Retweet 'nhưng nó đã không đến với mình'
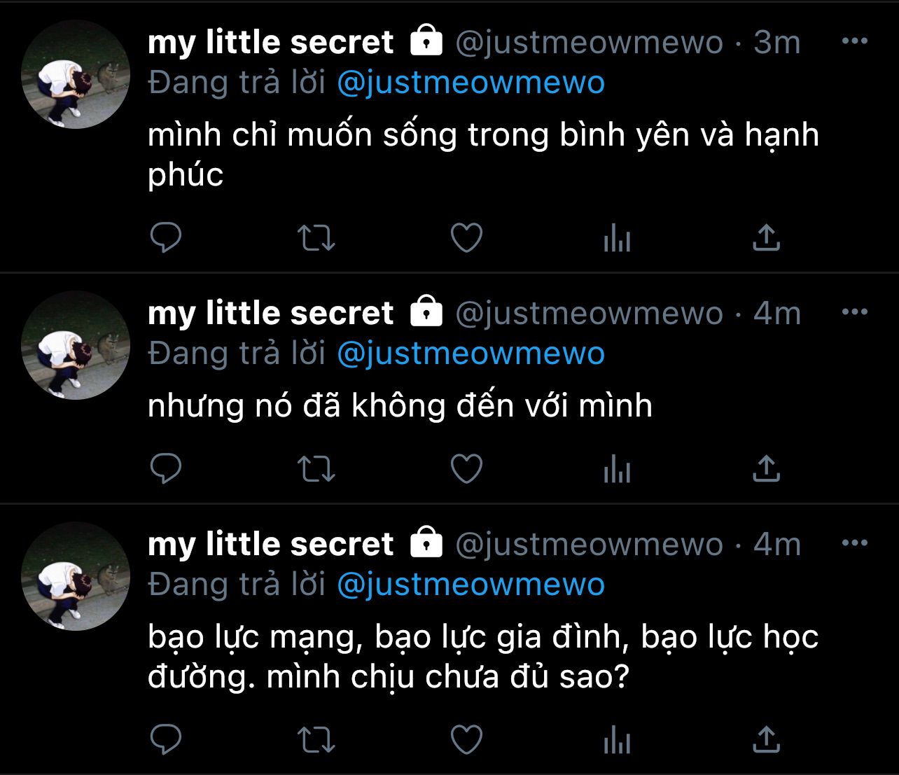 316,470
